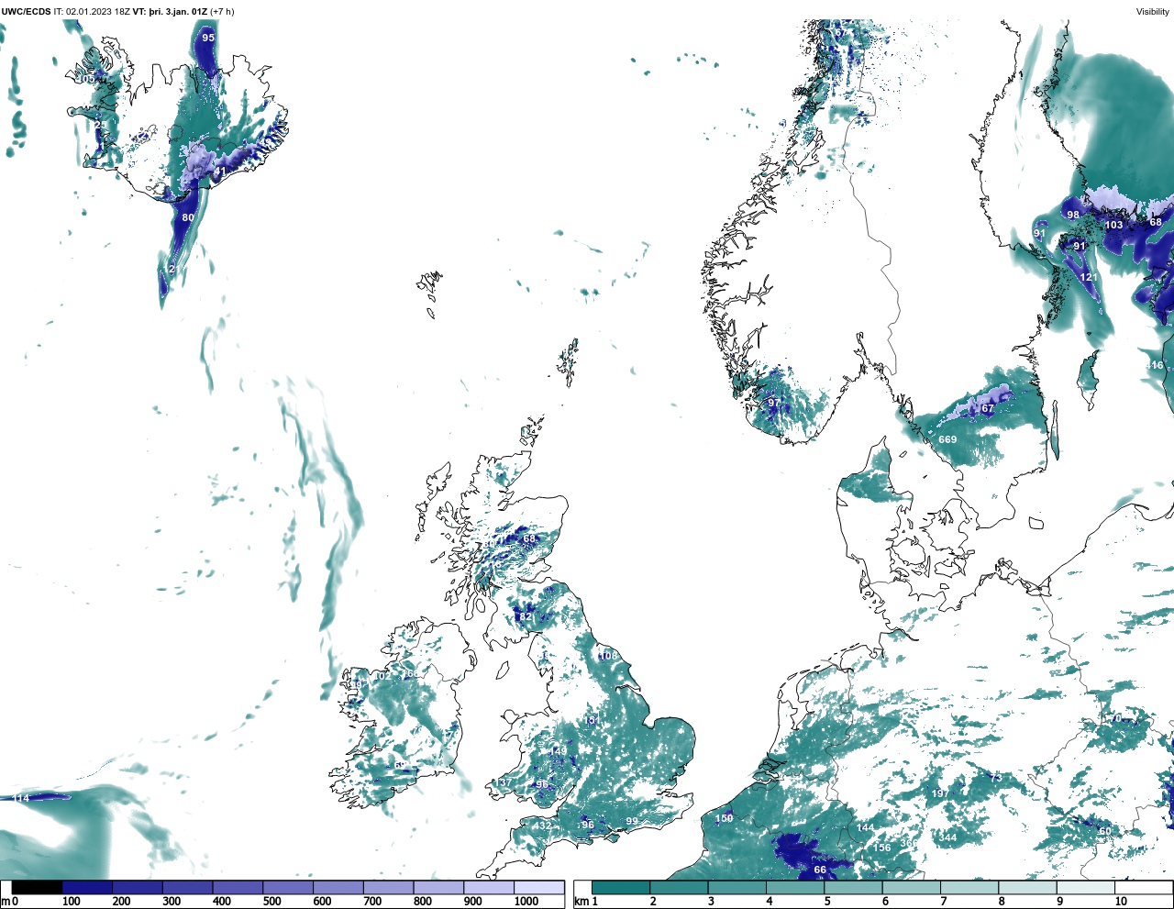Click the 300–400 m legend swatch
Screen dimensions: 1174x909
[x=188, y=887]
